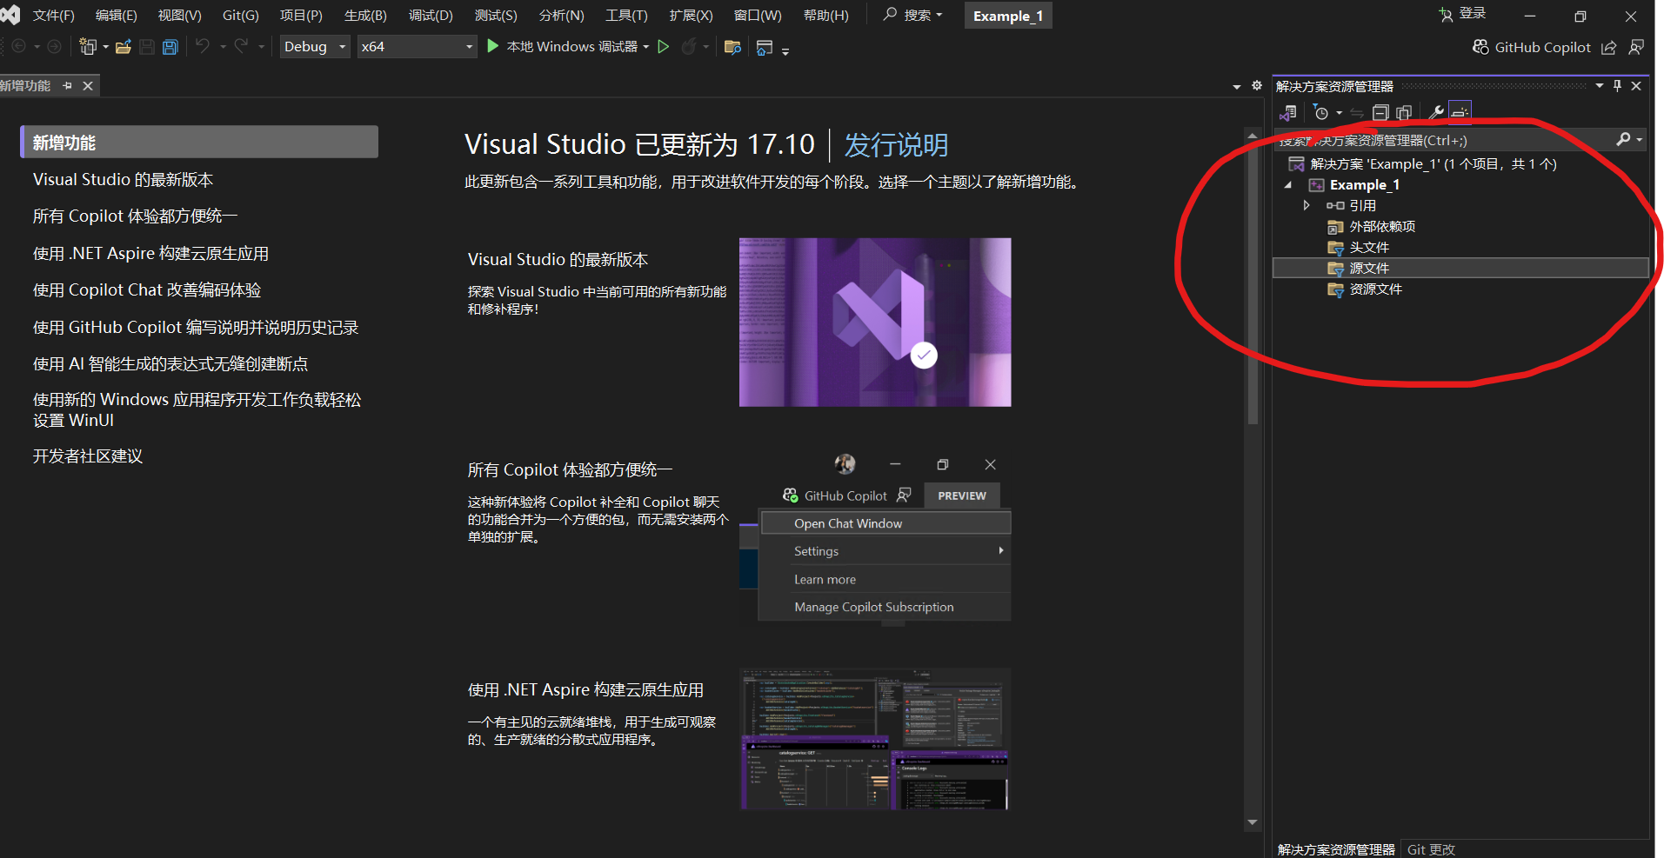Screen dimensions: 1664x858
Task: Open the 文件(F) menu
Action: [53, 16]
